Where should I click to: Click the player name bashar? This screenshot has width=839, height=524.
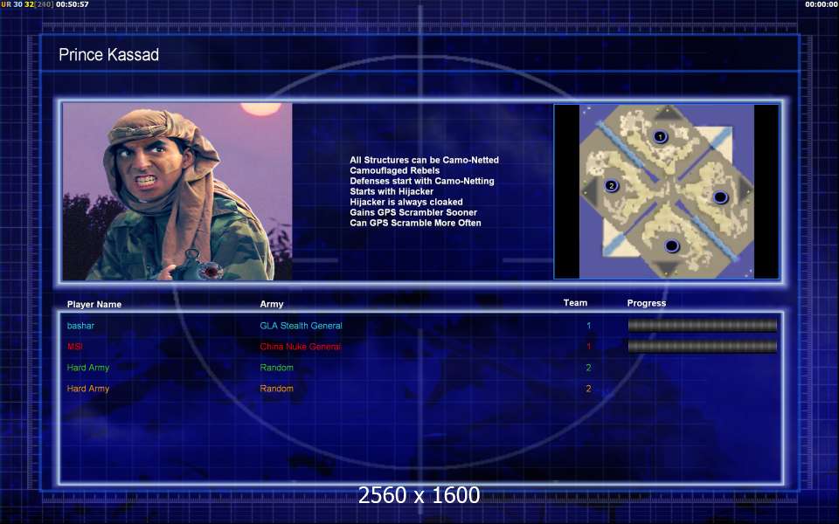pos(80,326)
